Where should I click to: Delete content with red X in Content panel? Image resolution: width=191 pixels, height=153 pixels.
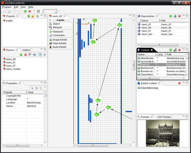click(179, 50)
